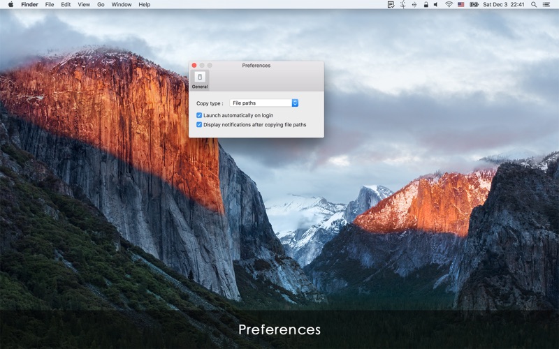The width and height of the screenshot is (559, 349).
Task: Uncheck Launch automatically on login
Action: tap(199, 115)
